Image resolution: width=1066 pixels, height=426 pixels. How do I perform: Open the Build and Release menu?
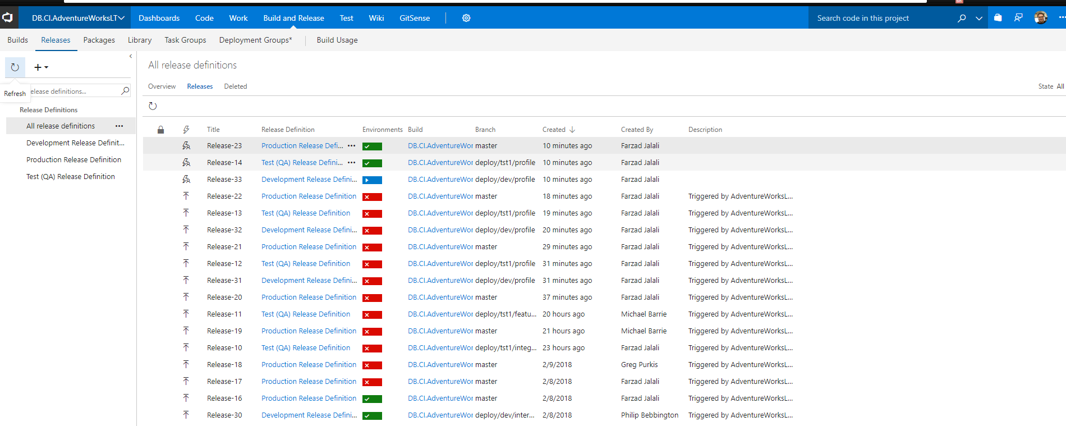tap(293, 18)
